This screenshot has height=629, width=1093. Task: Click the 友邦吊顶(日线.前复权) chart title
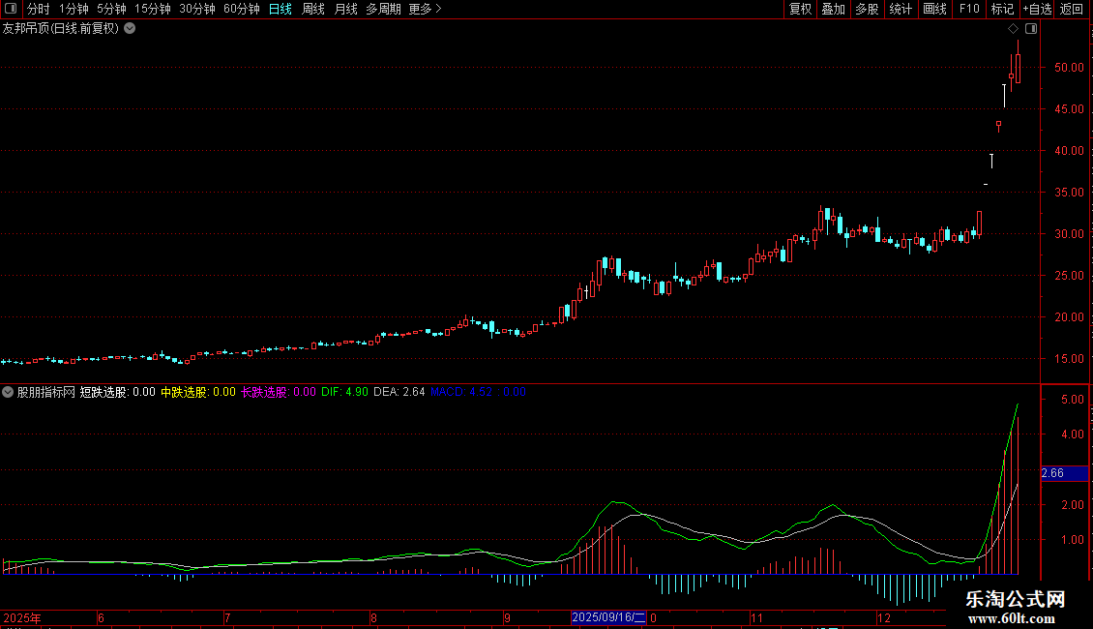pos(61,29)
